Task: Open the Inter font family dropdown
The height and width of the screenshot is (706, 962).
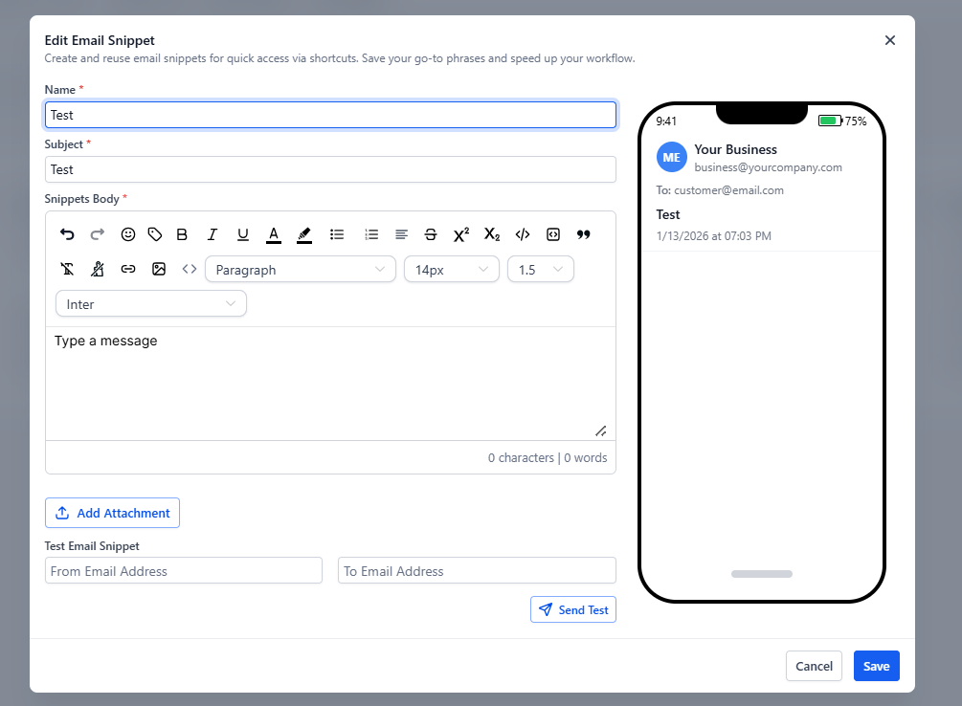Action: coord(151,304)
